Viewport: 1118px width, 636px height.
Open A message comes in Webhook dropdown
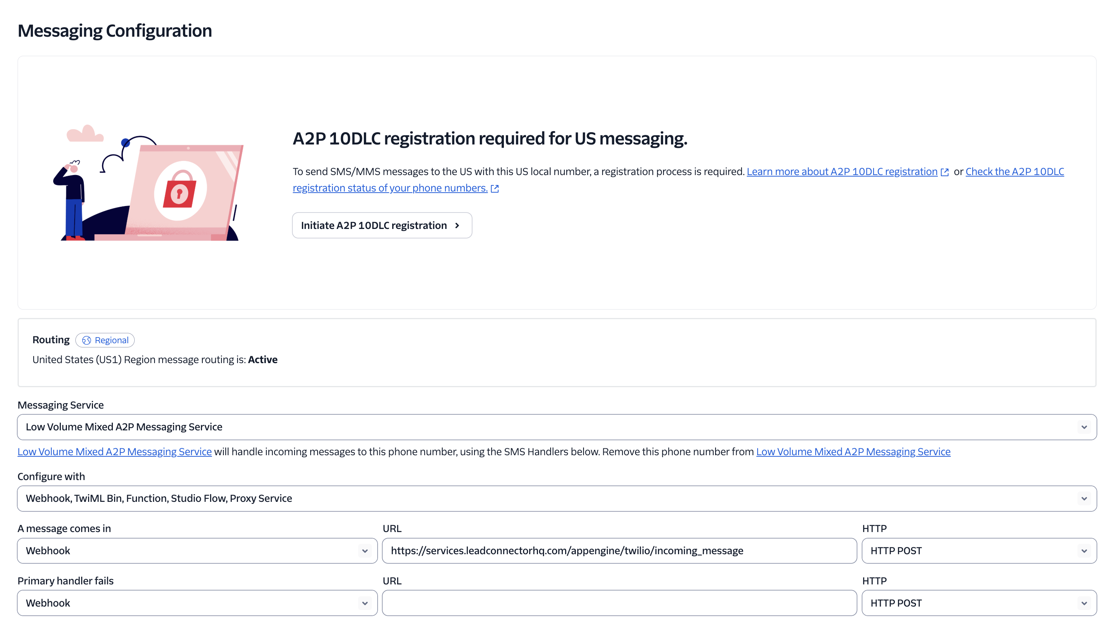click(x=197, y=551)
